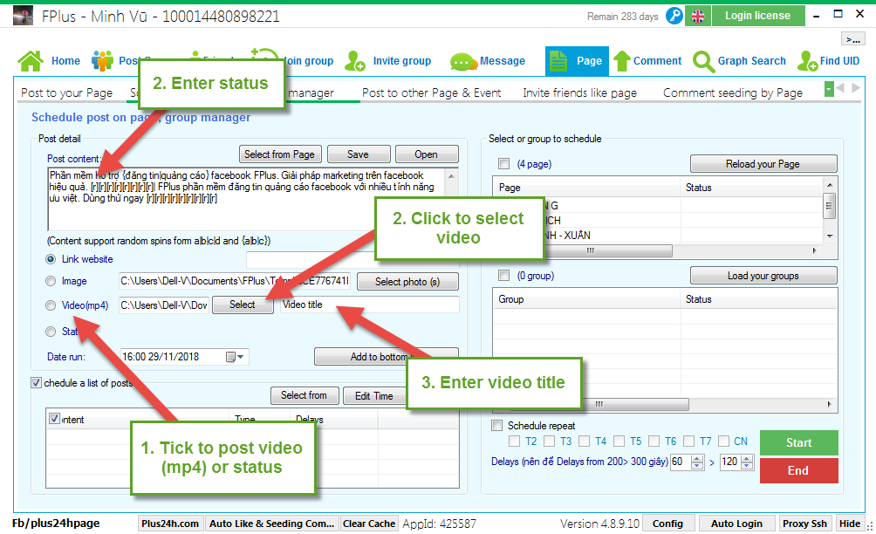Screen dimensions: 876x534
Task: Click the Home house icon
Action: click(x=31, y=61)
